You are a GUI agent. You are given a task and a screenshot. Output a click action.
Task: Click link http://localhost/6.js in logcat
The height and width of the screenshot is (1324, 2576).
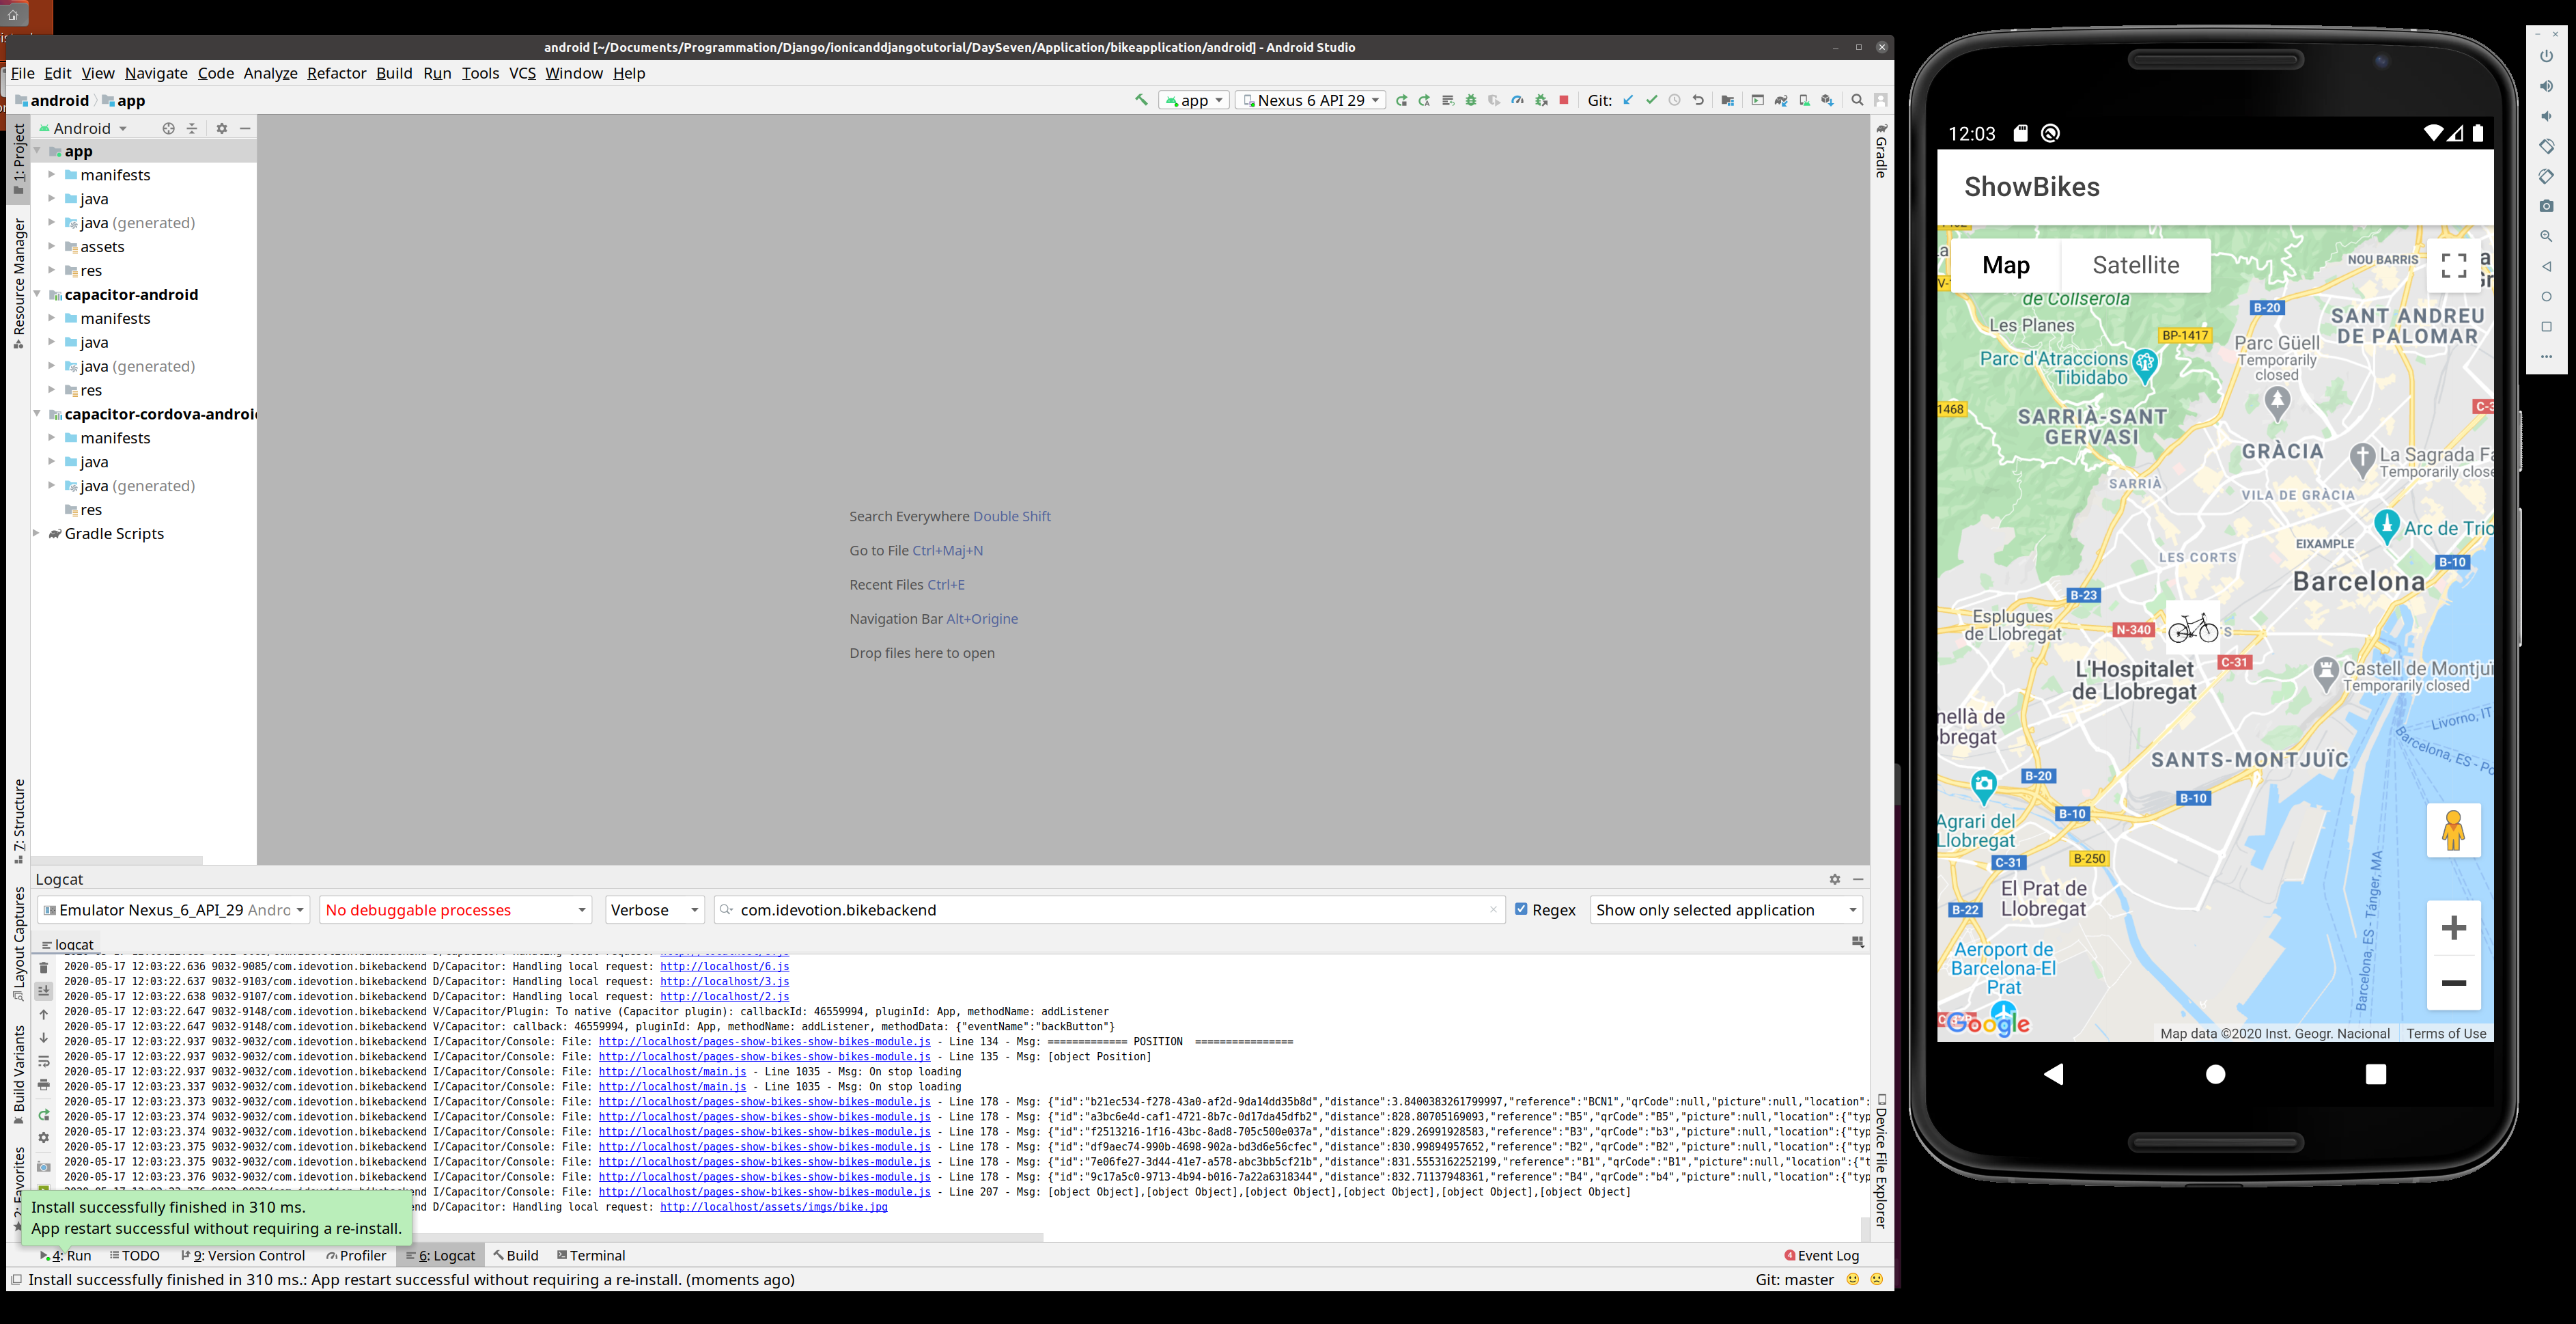point(724,966)
